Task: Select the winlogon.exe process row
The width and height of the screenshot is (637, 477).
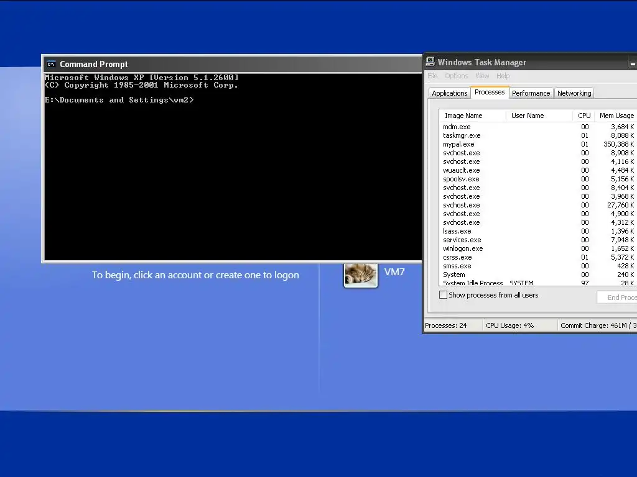Action: click(x=538, y=248)
